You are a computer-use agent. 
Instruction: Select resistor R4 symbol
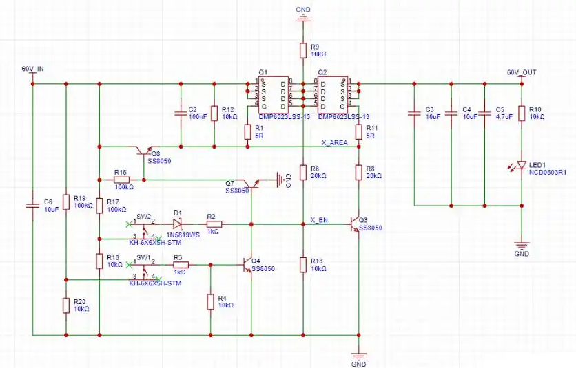tap(211, 302)
